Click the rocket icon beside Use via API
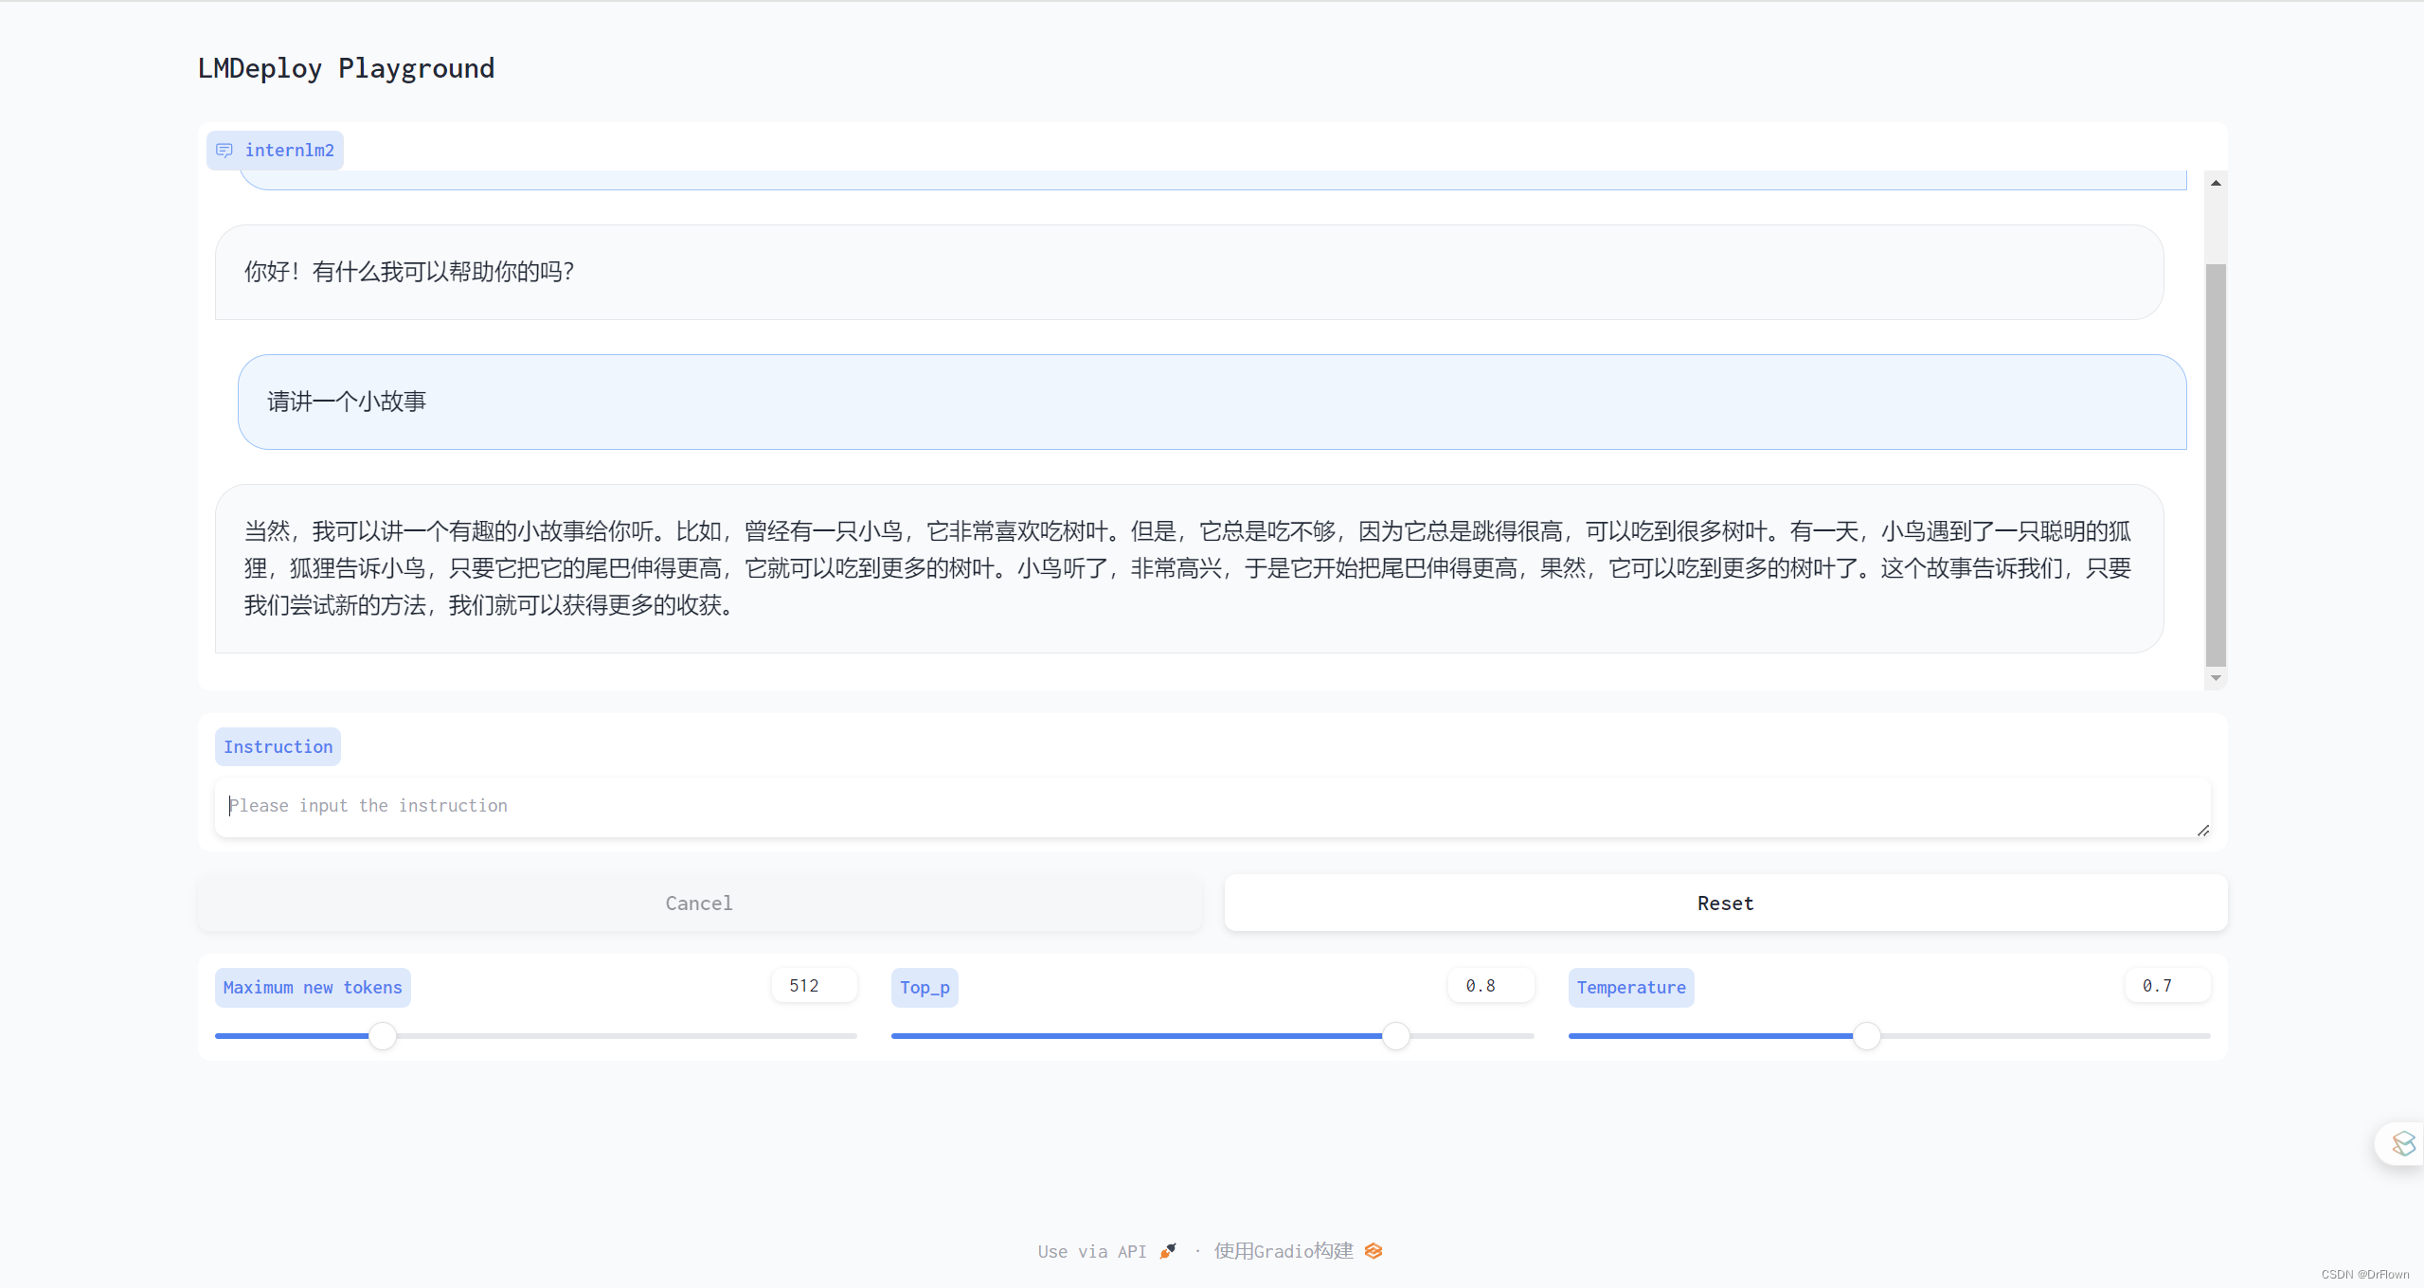The image size is (2424, 1288). [1168, 1251]
